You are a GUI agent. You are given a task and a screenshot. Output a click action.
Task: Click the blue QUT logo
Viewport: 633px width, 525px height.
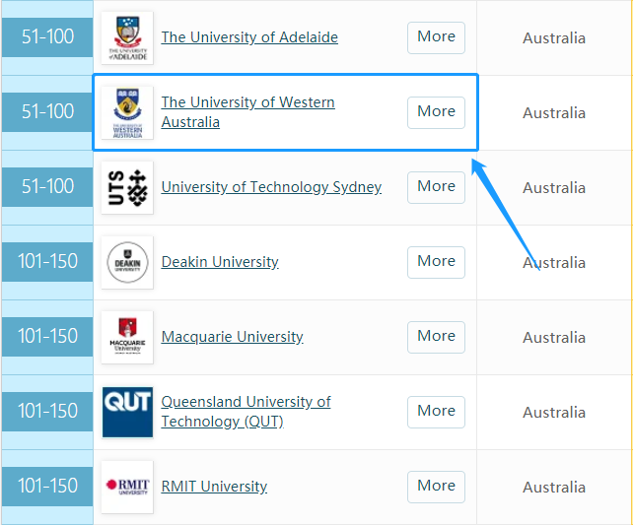[127, 412]
